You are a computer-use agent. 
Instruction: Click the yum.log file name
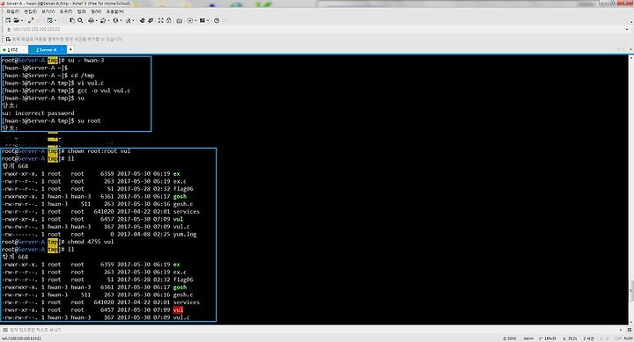pos(185,234)
